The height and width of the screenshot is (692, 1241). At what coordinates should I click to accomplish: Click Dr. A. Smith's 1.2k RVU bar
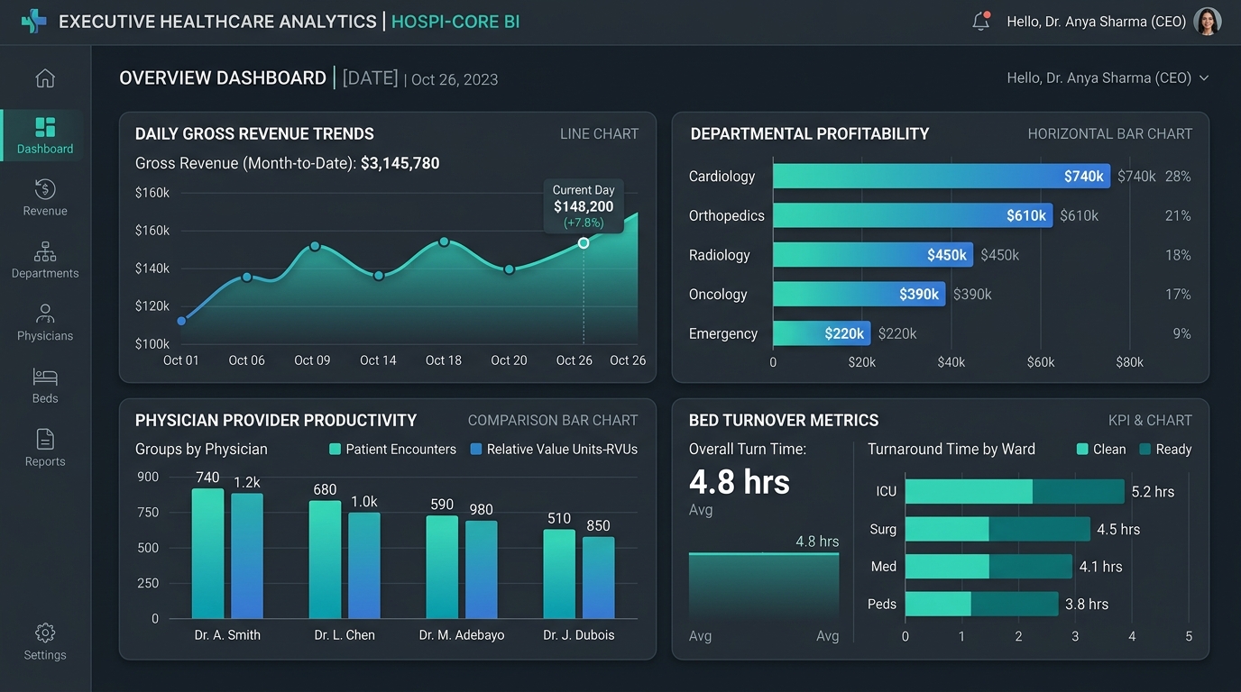click(x=247, y=556)
